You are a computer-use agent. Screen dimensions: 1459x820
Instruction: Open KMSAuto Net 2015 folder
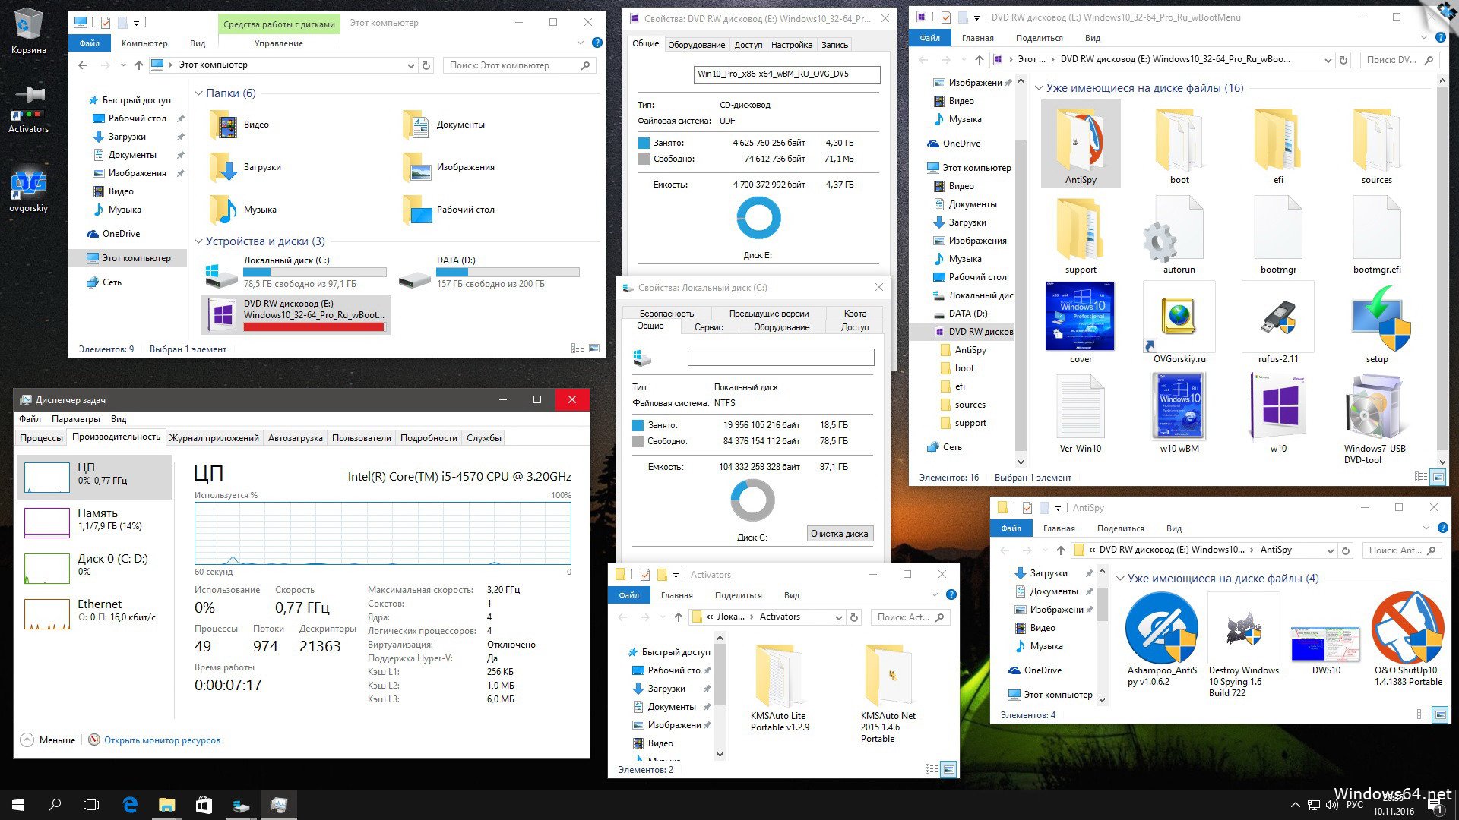point(888,693)
